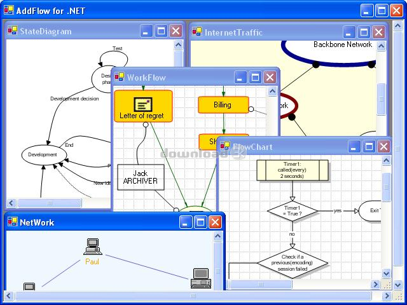Select the Timer1 = True decision diamond
Screen dimensions: 407x305
tap(293, 211)
